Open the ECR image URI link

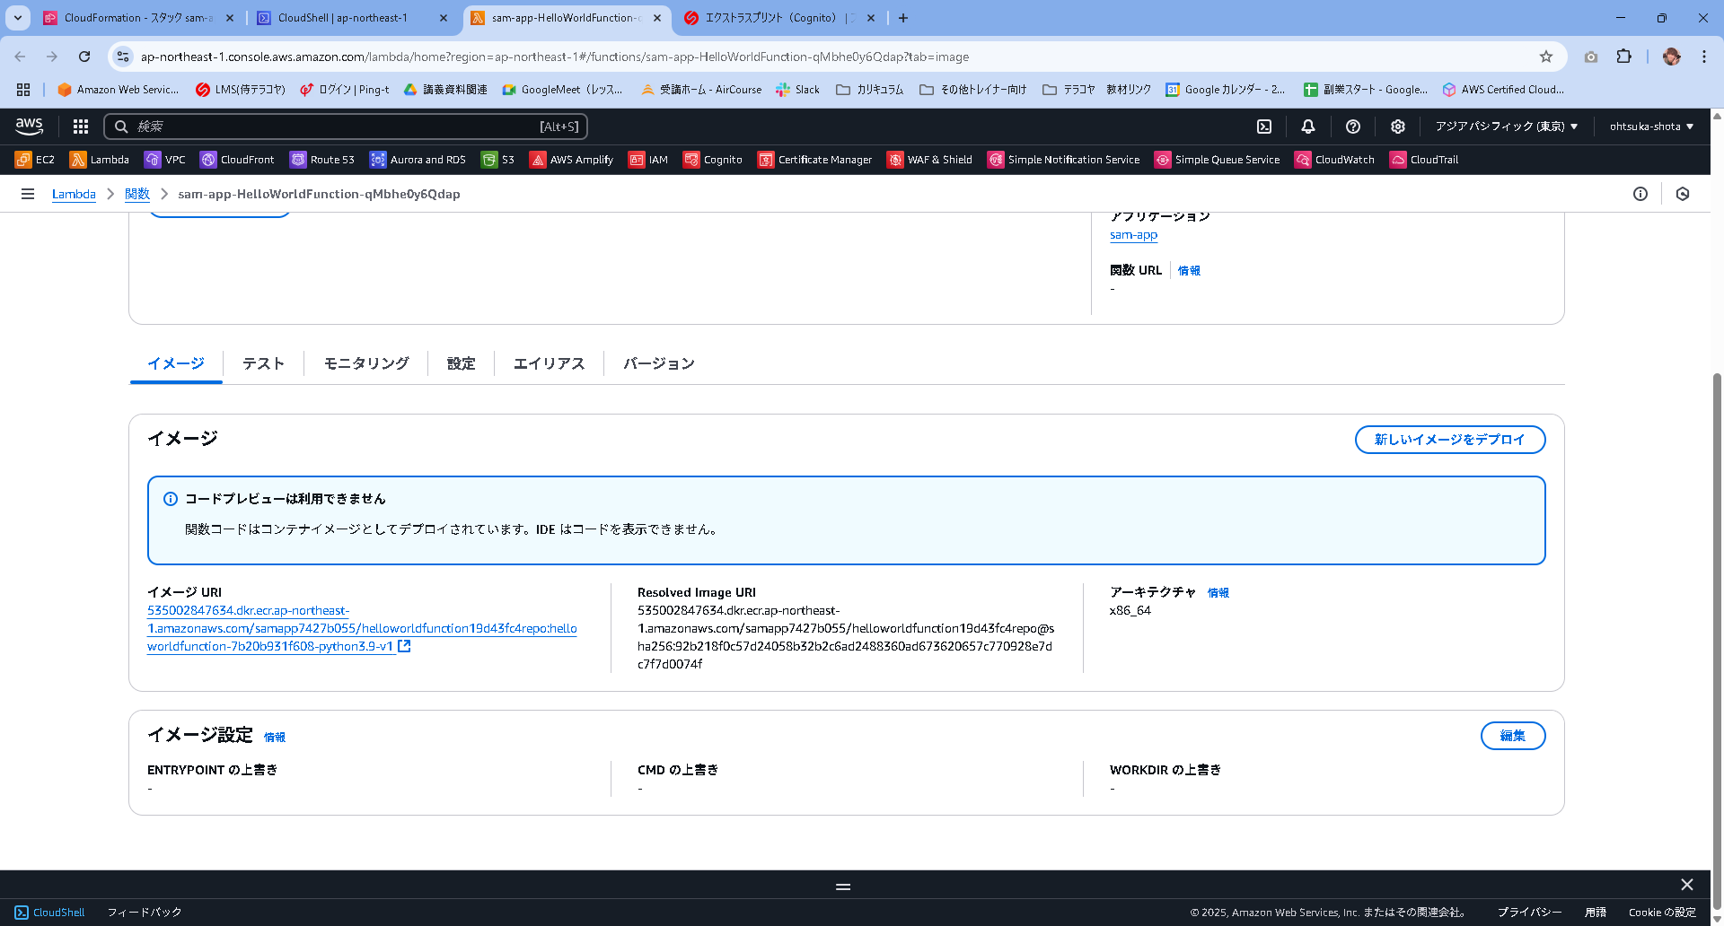click(x=362, y=628)
